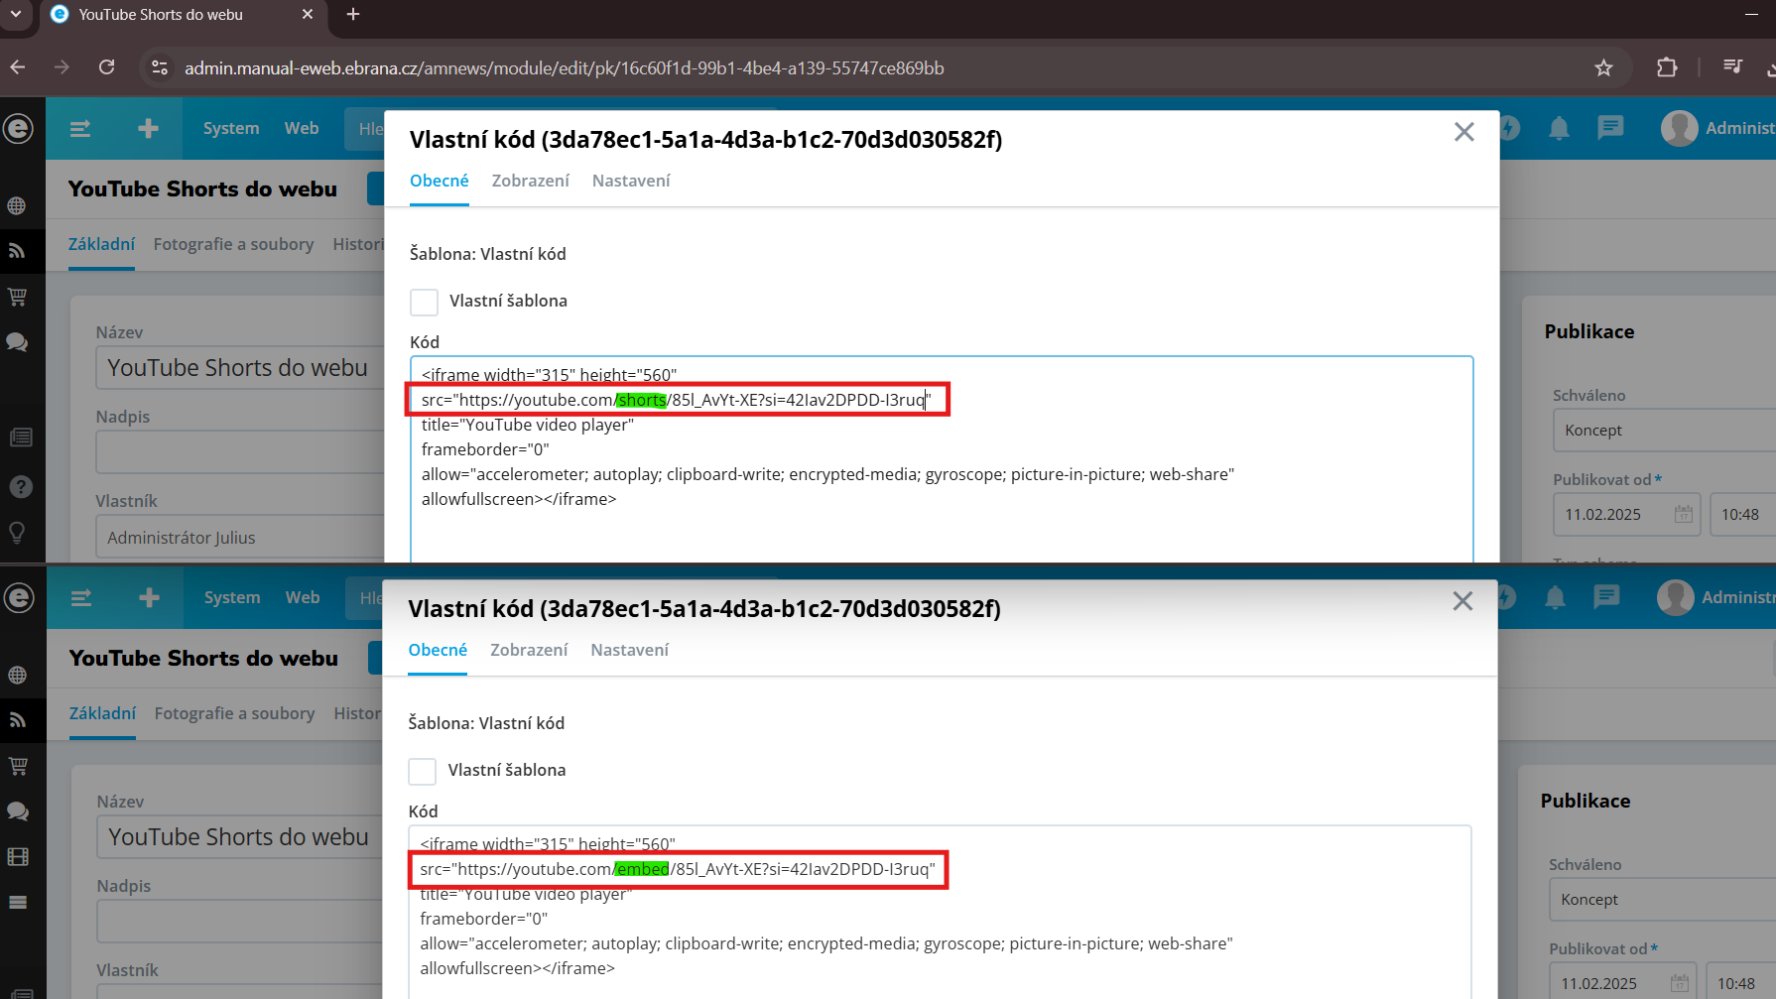Open the browser tab search chevron
Viewport: 1776px width, 999px height.
(x=16, y=14)
